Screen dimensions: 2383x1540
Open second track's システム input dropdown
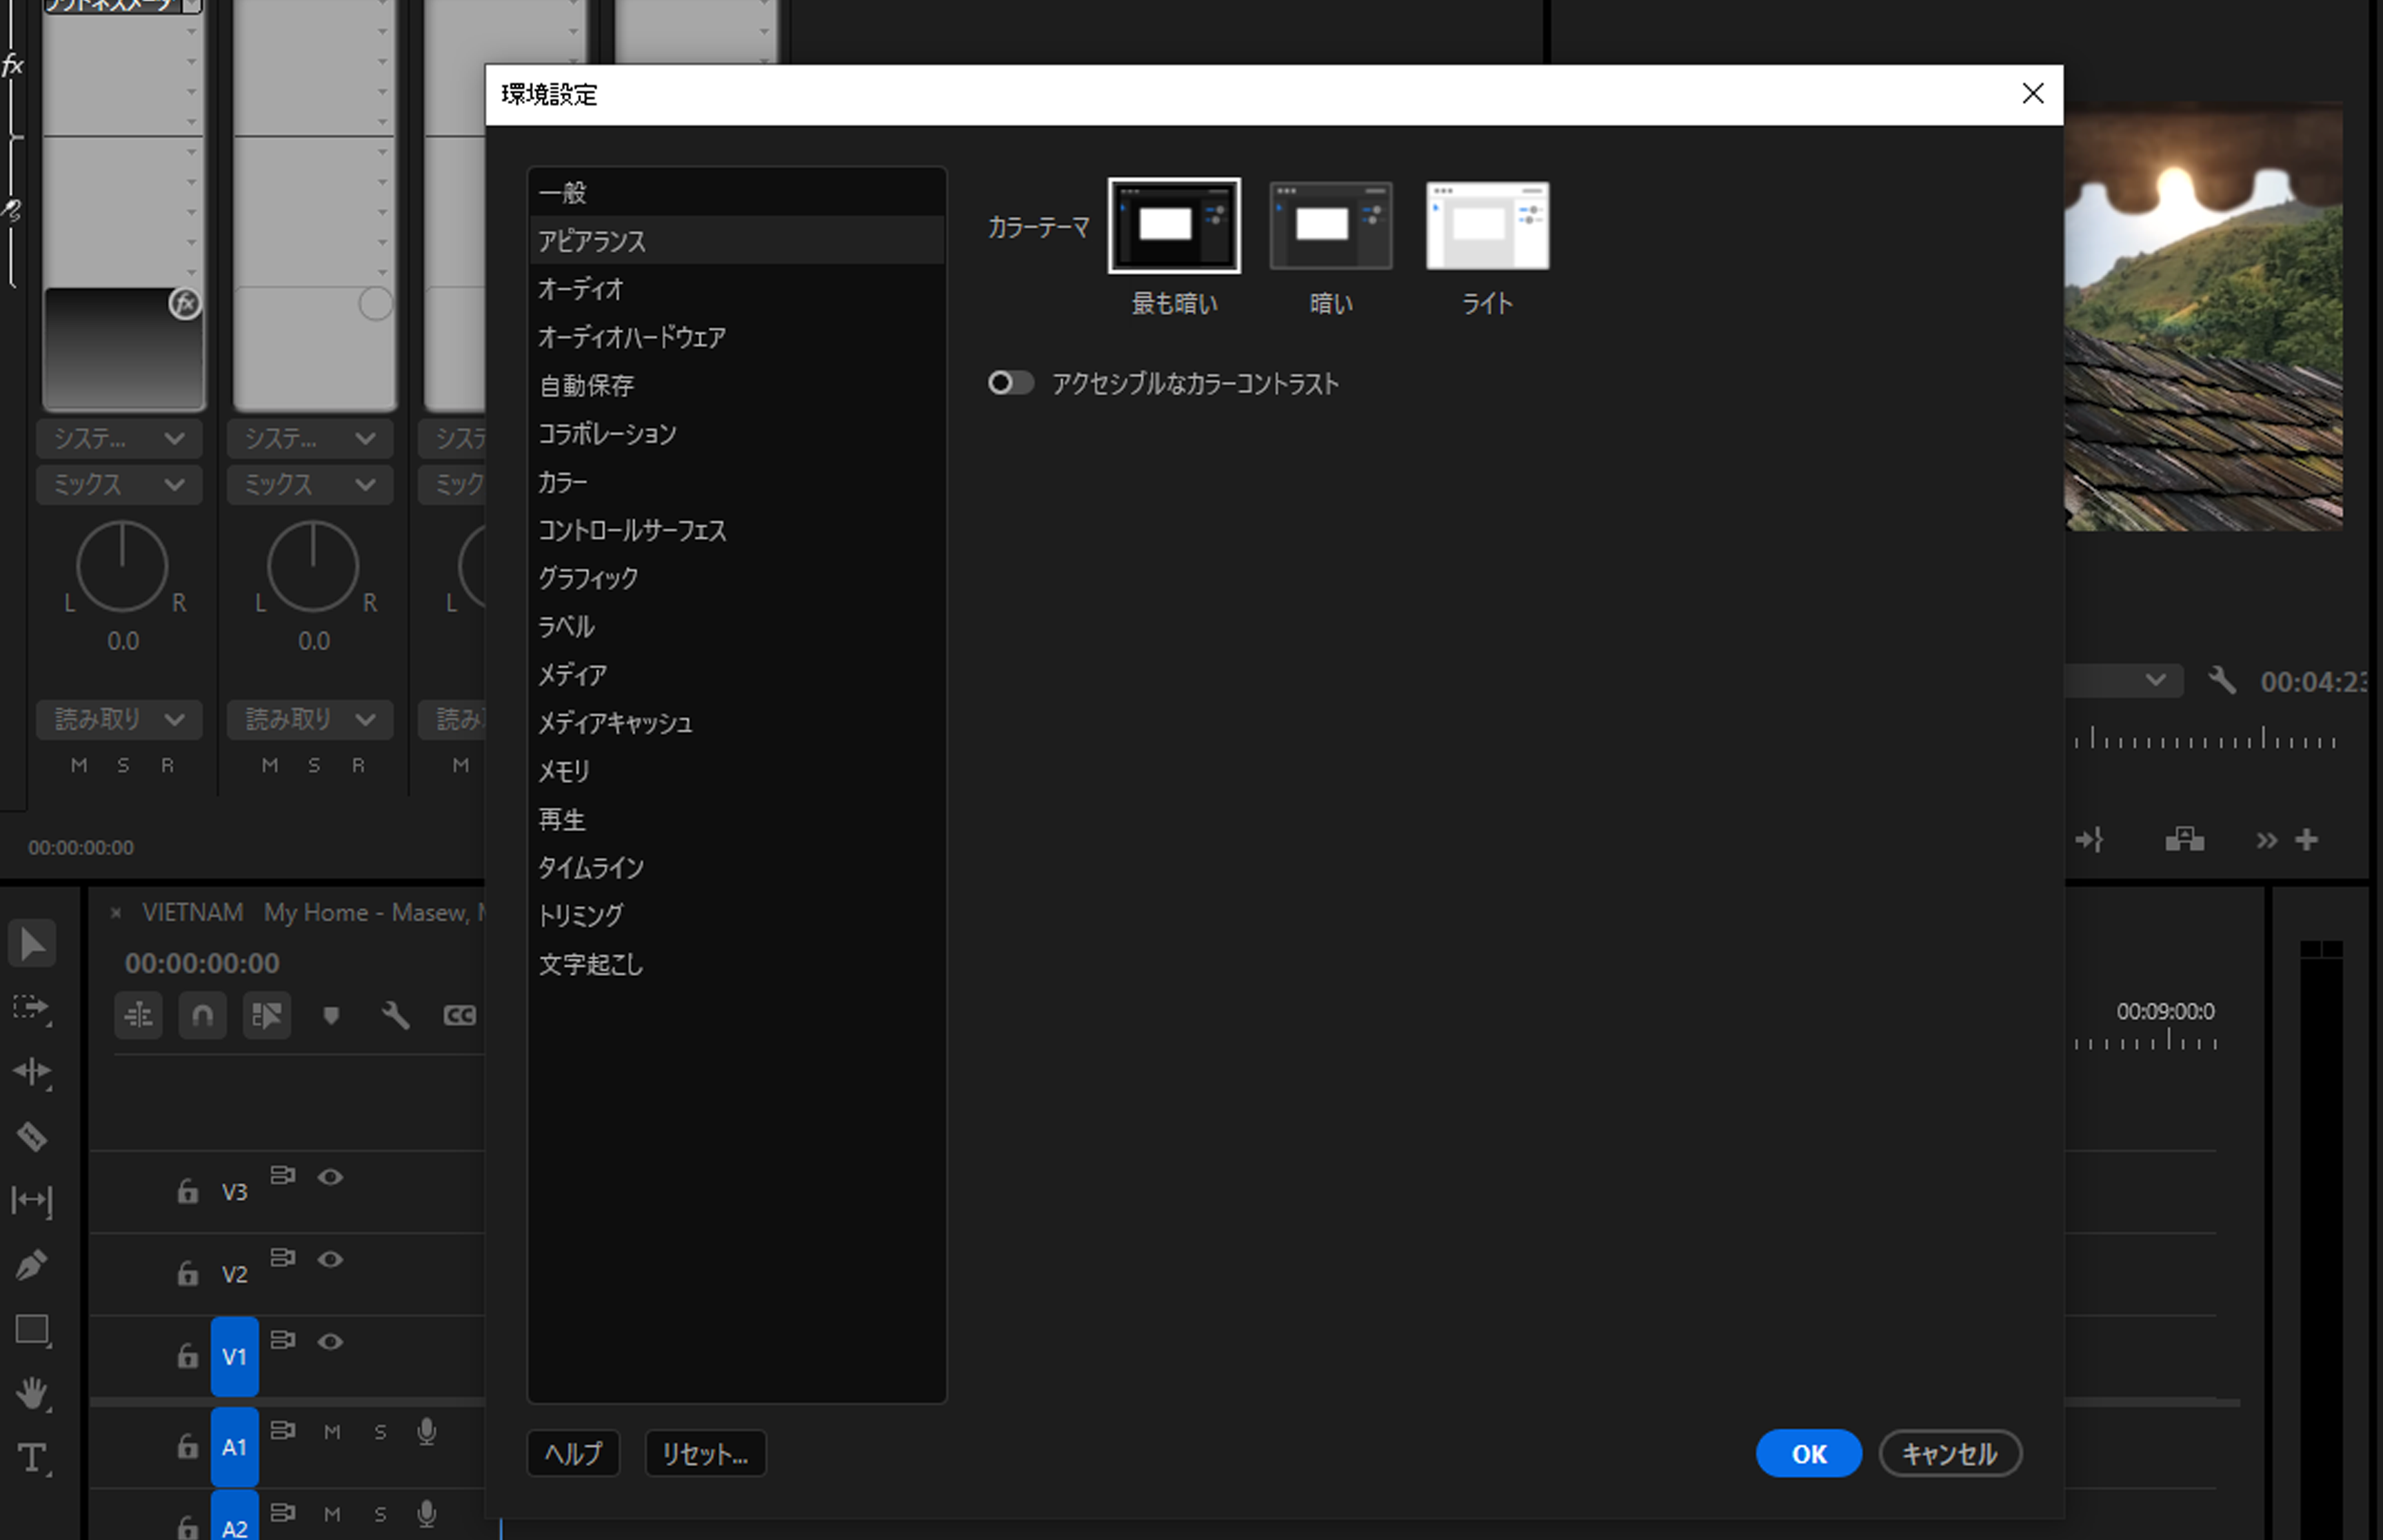click(x=310, y=439)
